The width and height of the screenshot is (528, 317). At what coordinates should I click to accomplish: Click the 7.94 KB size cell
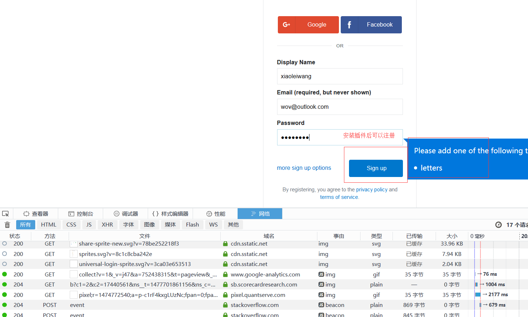(452, 254)
